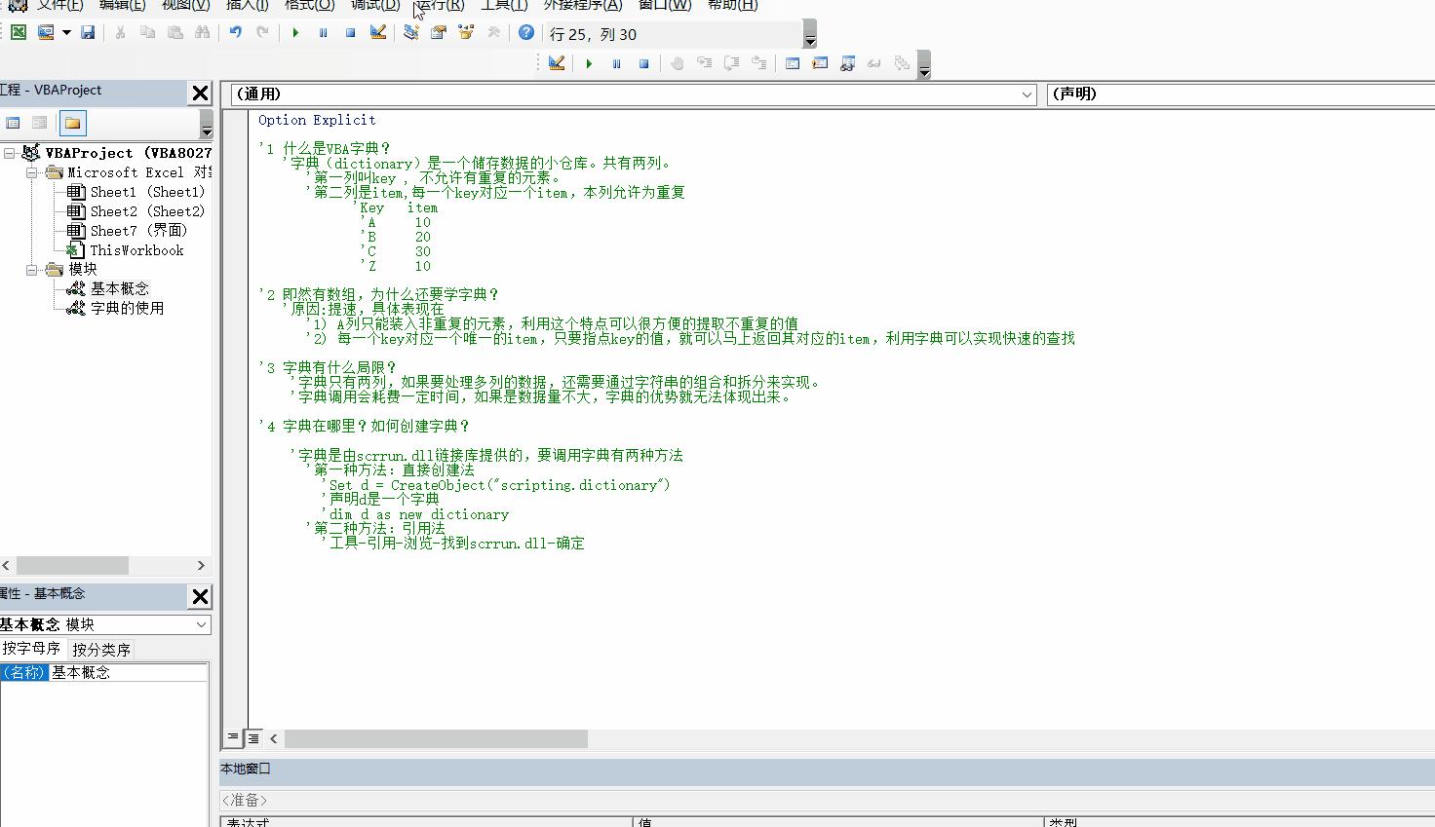The image size is (1435, 827).
Task: Collapse the VBAProject root node
Action: tap(9, 153)
